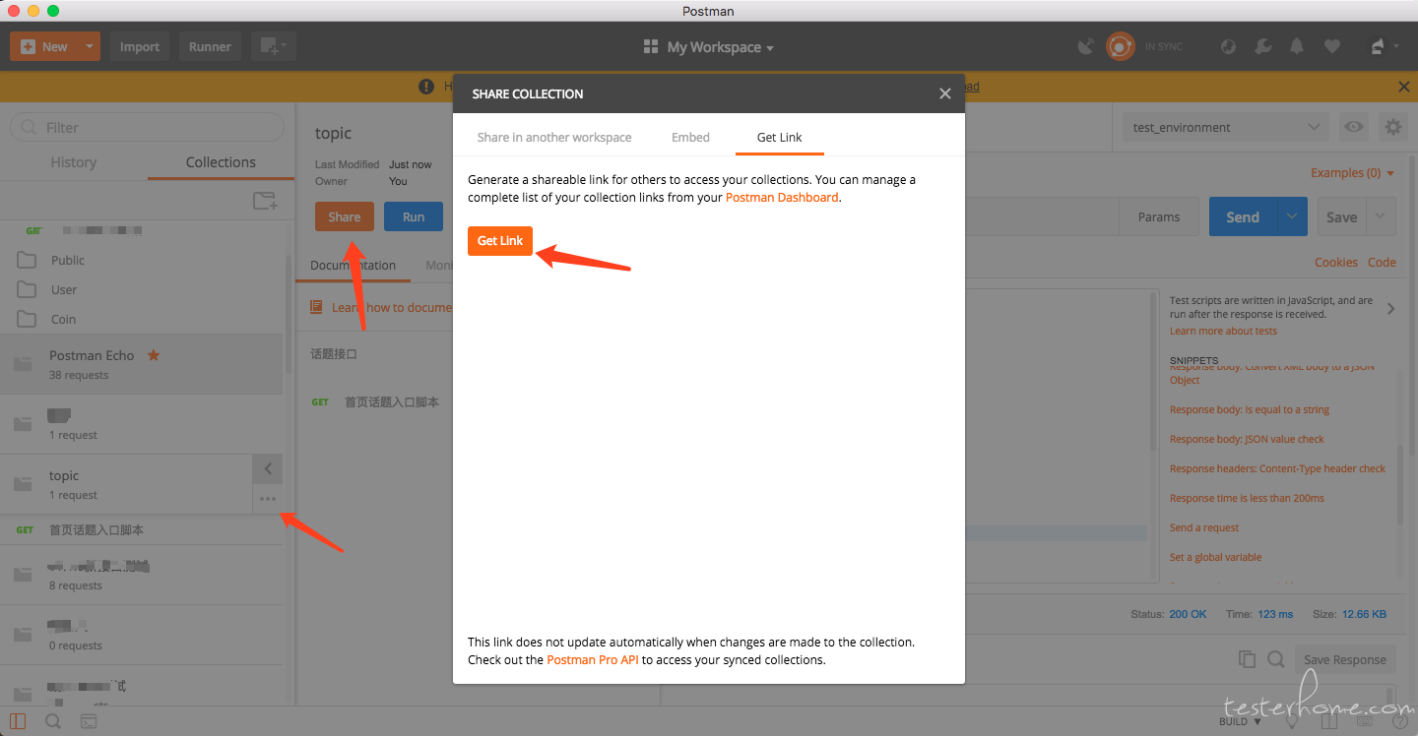
Task: Open Find icon in bottom status bar
Action: click(53, 721)
